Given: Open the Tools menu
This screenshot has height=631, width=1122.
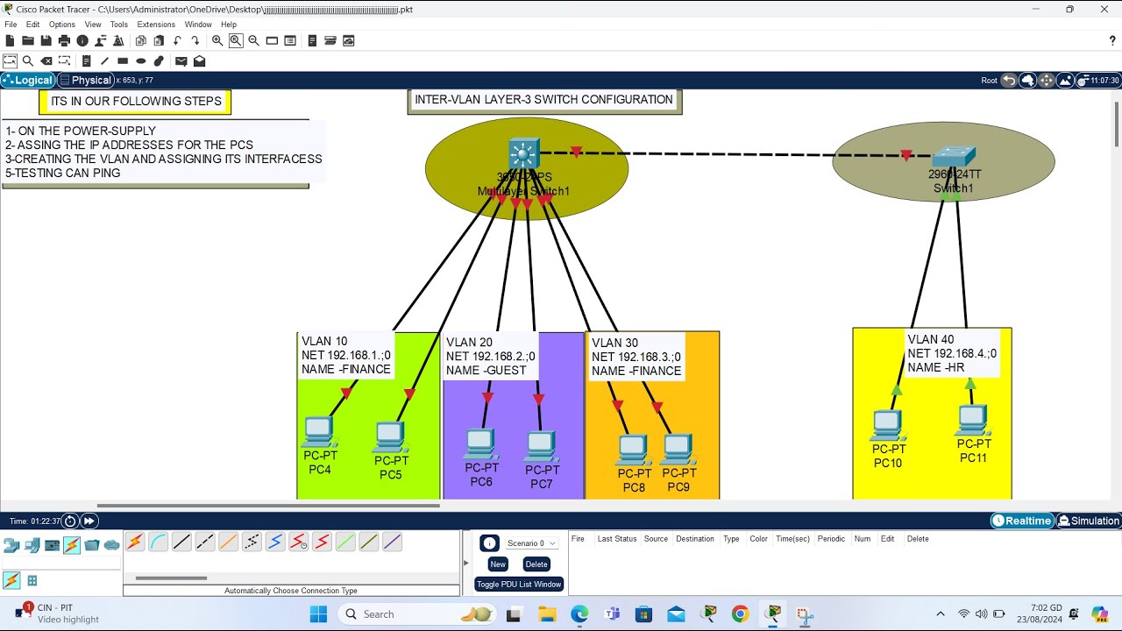Looking at the screenshot, I should click(x=119, y=25).
